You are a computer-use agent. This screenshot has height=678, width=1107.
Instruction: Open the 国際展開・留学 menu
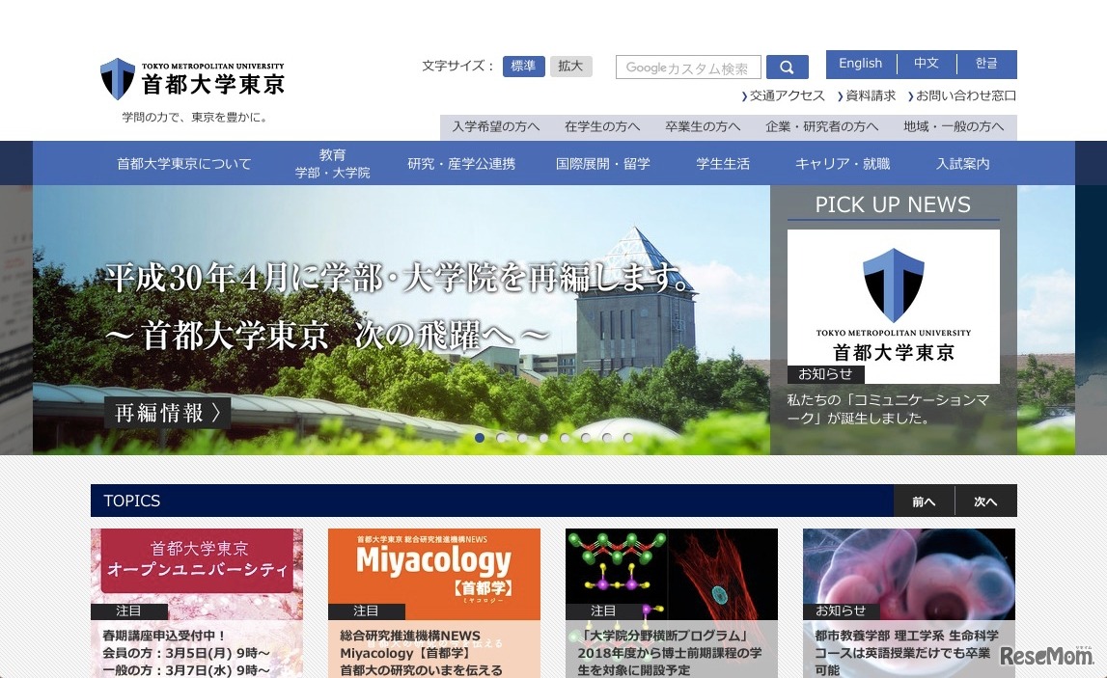[602, 164]
